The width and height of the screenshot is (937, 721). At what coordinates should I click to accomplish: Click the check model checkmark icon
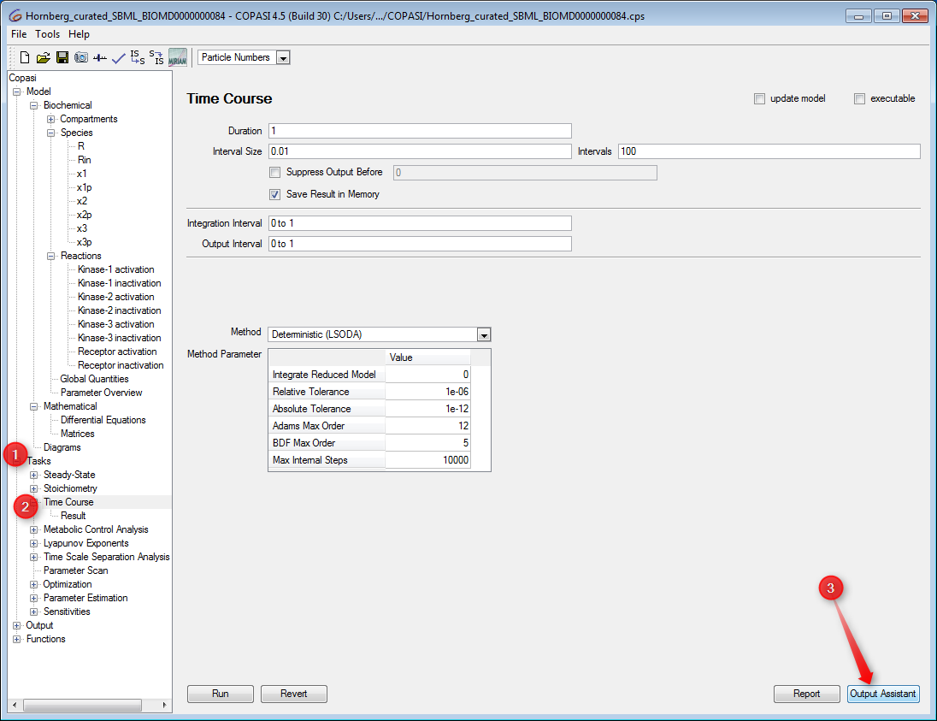tap(119, 57)
